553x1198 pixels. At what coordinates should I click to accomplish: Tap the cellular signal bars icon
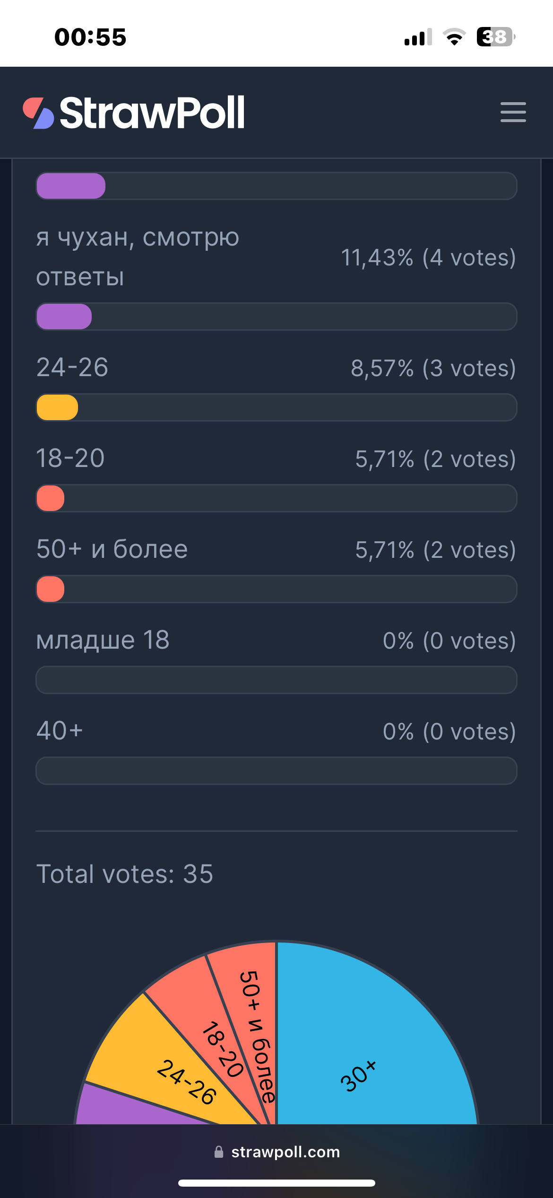point(418,37)
